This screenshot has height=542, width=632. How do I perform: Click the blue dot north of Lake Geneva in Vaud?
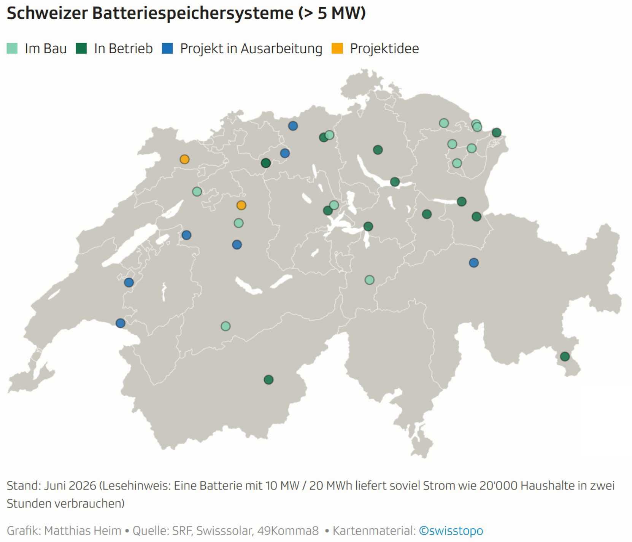tap(129, 283)
